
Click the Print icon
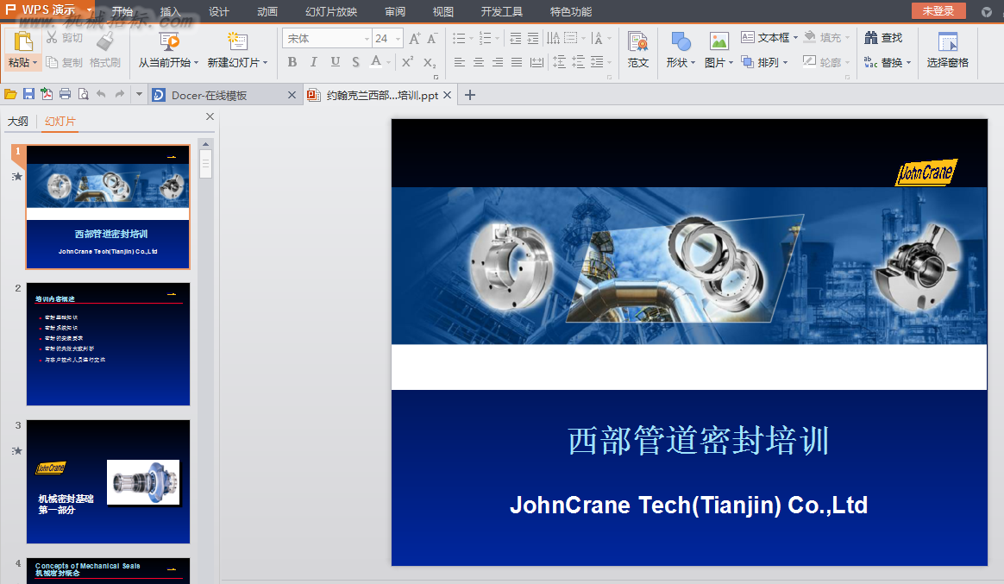click(x=66, y=95)
